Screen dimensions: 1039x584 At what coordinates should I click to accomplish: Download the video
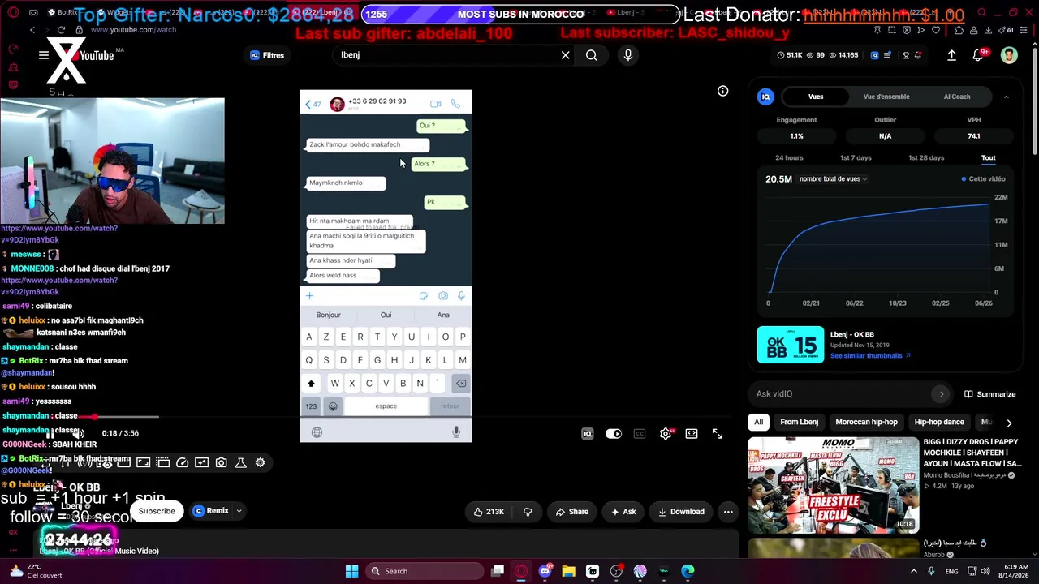[681, 512]
